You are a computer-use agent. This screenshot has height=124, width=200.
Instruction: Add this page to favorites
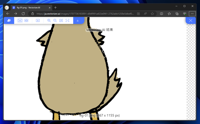[152, 14]
